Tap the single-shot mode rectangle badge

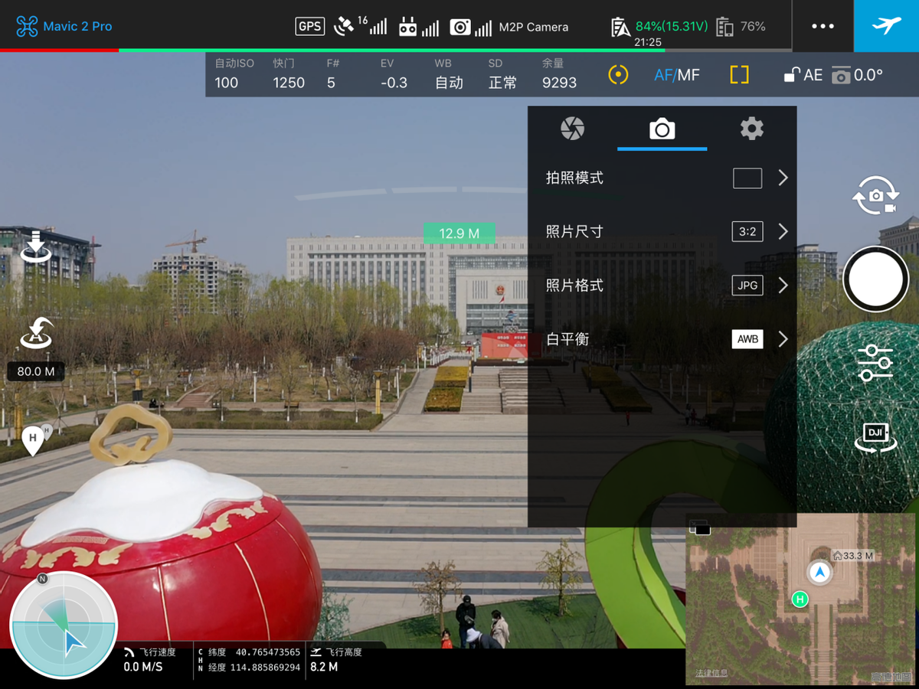pyautogui.click(x=747, y=178)
